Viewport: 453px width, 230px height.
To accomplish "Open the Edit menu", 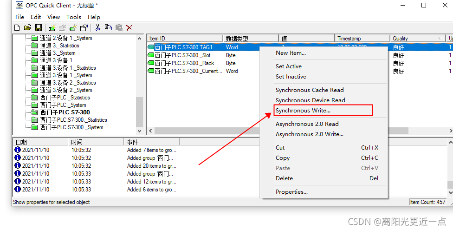I will click(36, 17).
